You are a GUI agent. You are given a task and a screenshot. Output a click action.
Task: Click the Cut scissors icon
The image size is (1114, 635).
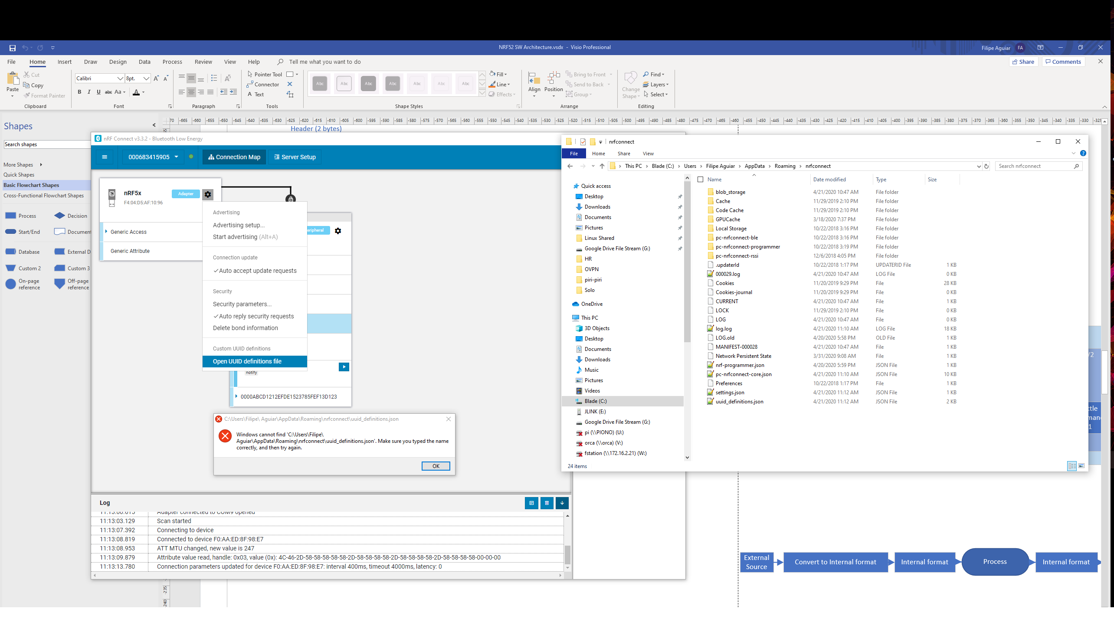[x=27, y=75]
